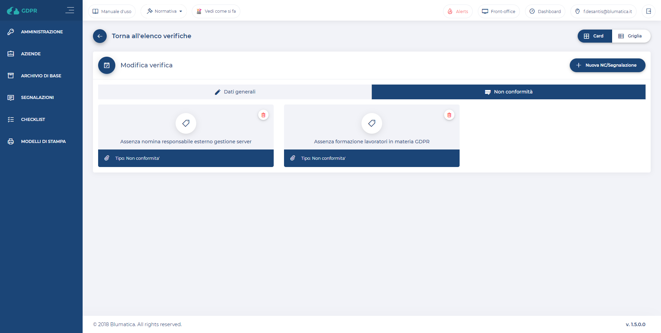The height and width of the screenshot is (333, 661).
Task: Click the back arrow to verifiche list
Action: coord(99,36)
